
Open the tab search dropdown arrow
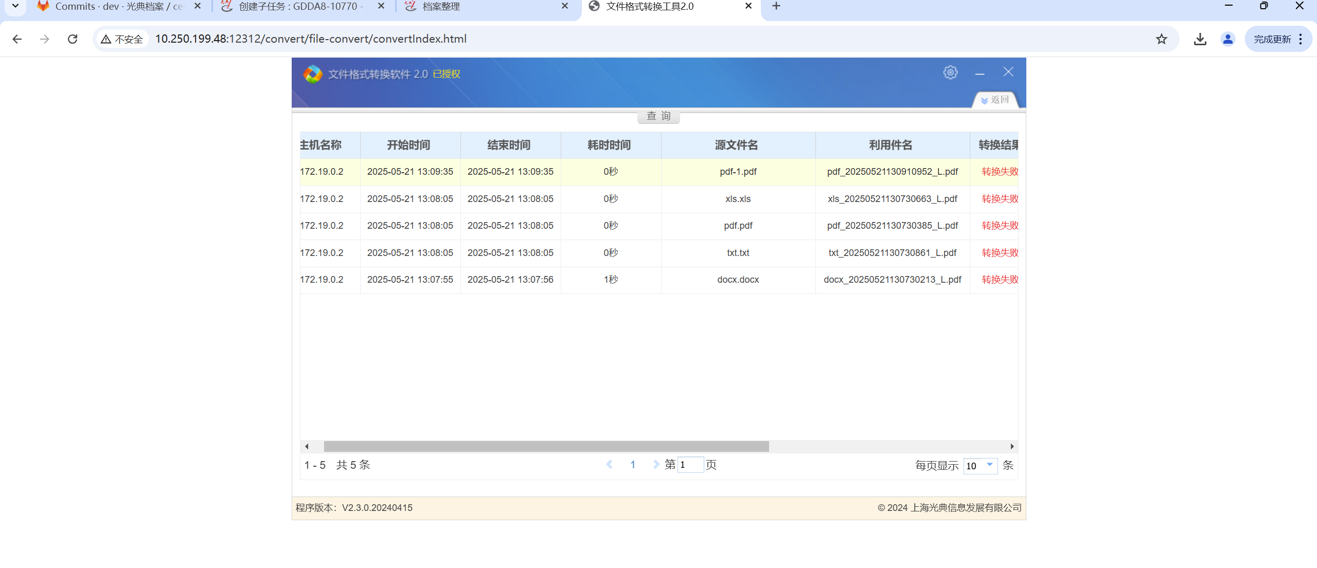[x=15, y=7]
